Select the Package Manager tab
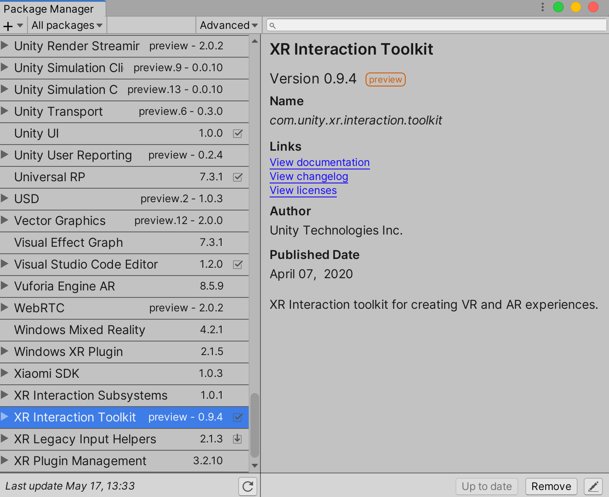Image resolution: width=609 pixels, height=497 pixels. coord(53,9)
